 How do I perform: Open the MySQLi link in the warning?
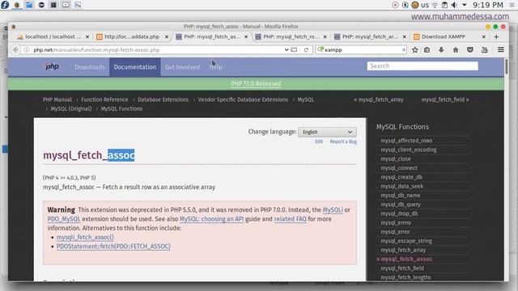coord(333,210)
